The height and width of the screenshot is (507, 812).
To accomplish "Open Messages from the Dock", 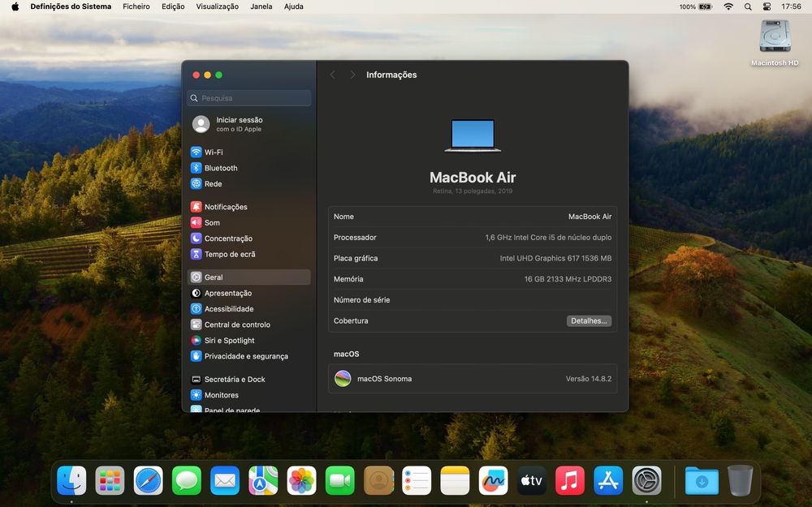I will tap(187, 480).
